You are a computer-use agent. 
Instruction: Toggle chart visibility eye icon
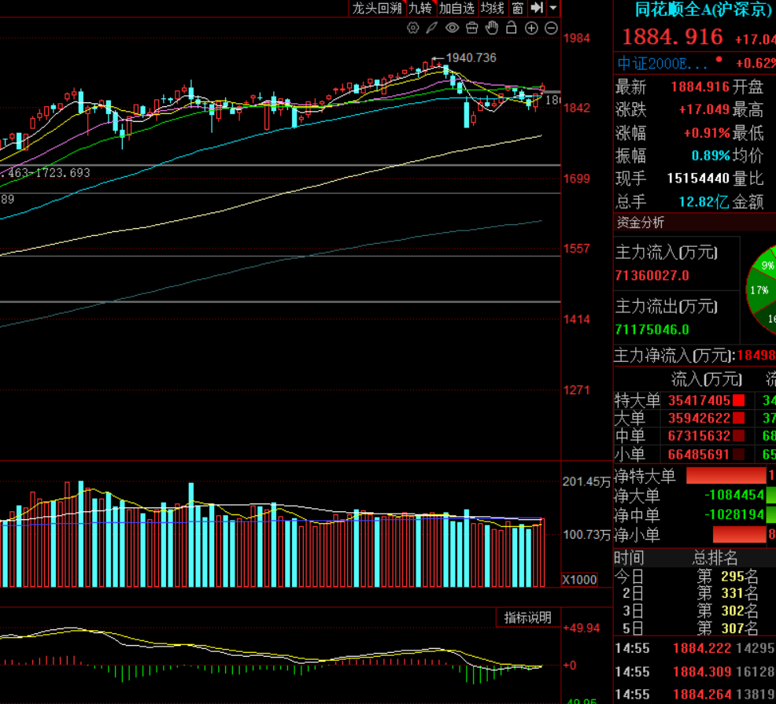coord(452,28)
